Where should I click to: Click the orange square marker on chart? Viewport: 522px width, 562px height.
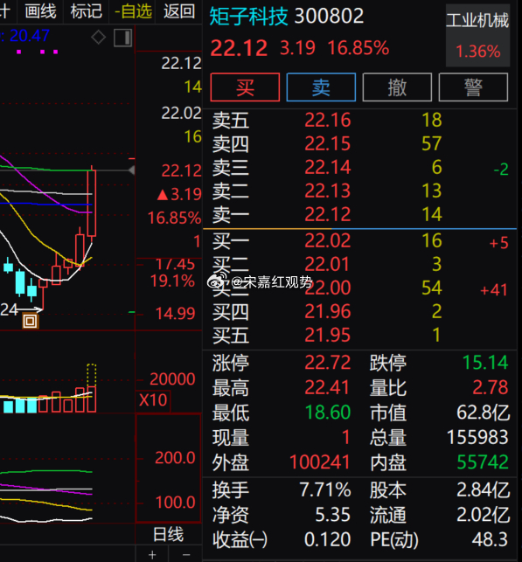pos(30,321)
